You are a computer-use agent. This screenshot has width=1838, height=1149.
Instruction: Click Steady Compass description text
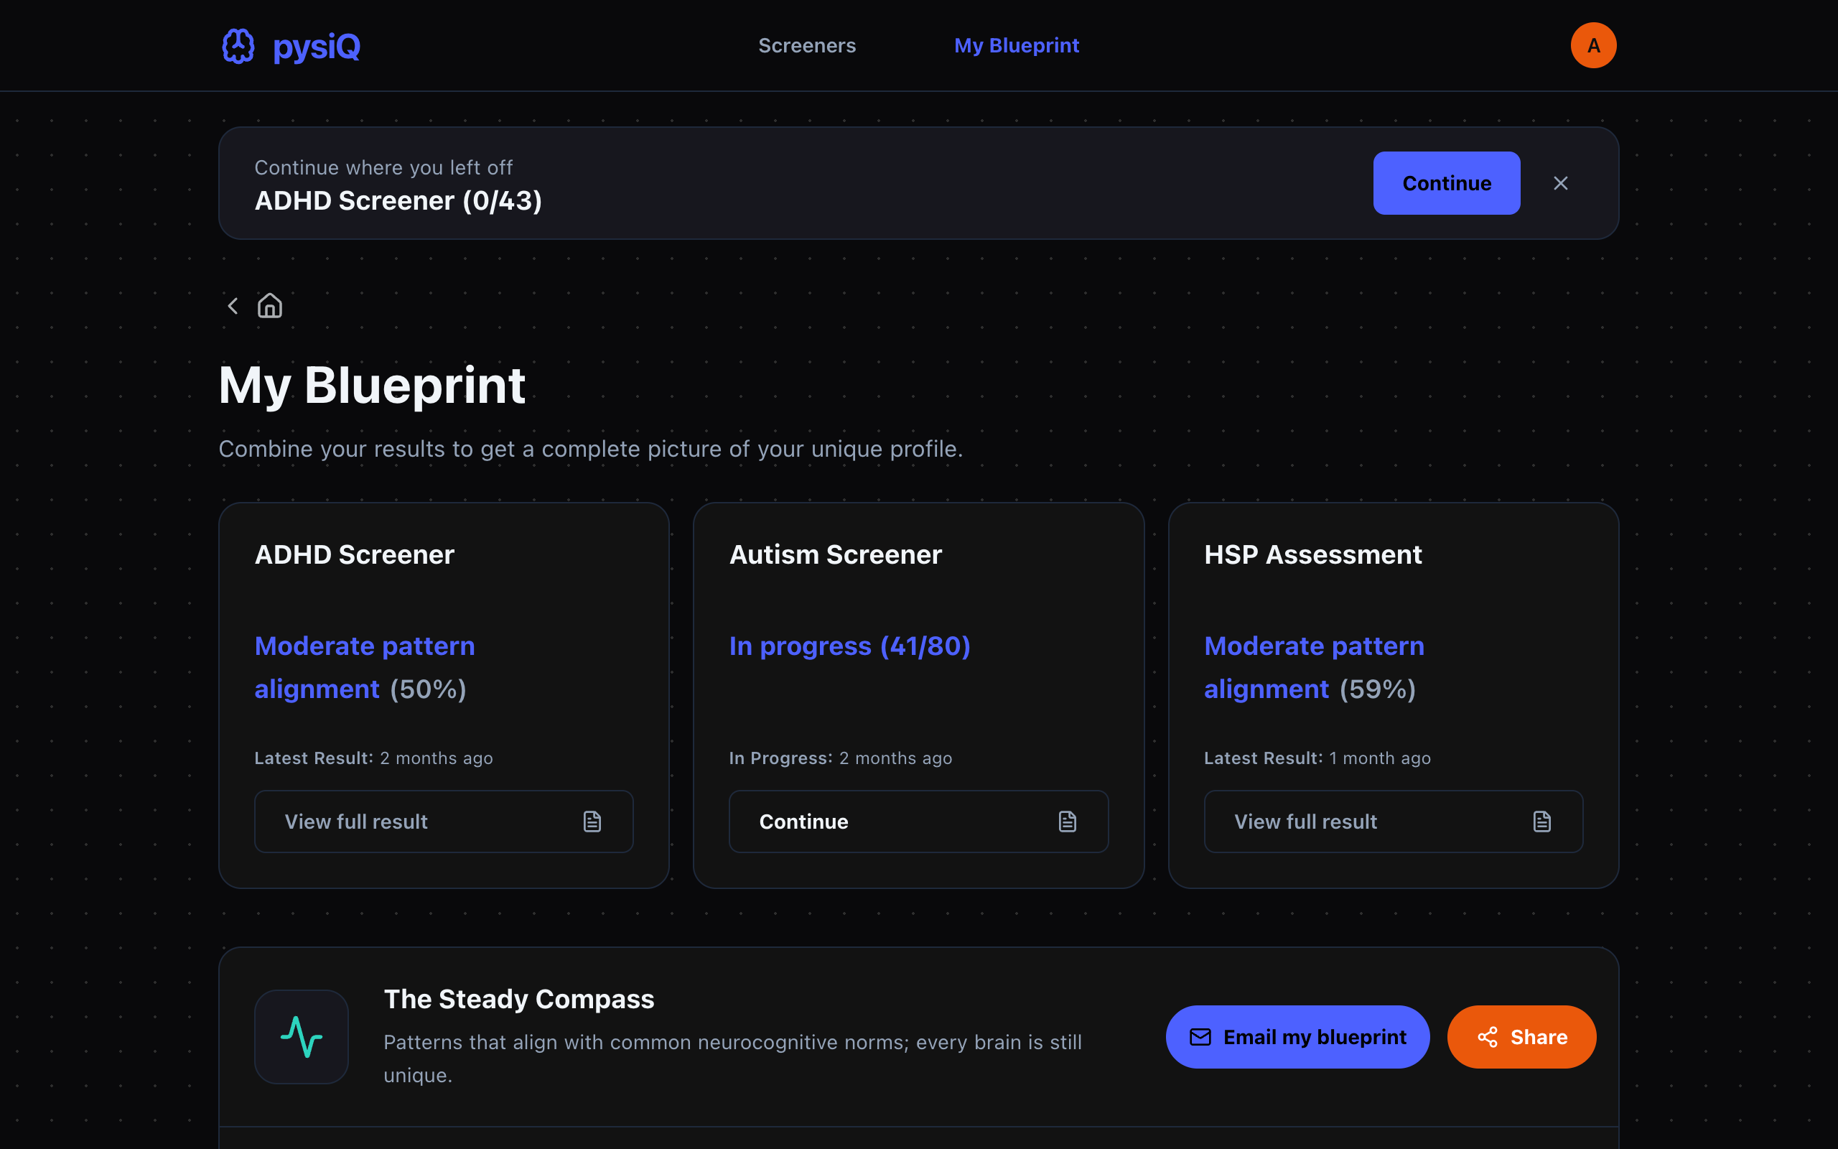click(732, 1059)
